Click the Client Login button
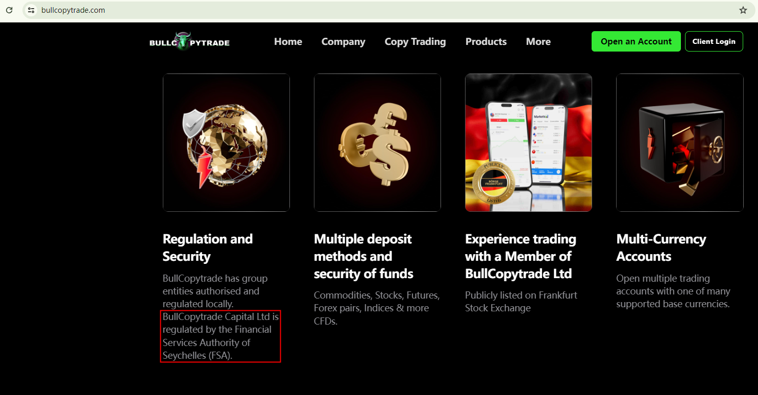This screenshot has width=758, height=395. [x=714, y=41]
